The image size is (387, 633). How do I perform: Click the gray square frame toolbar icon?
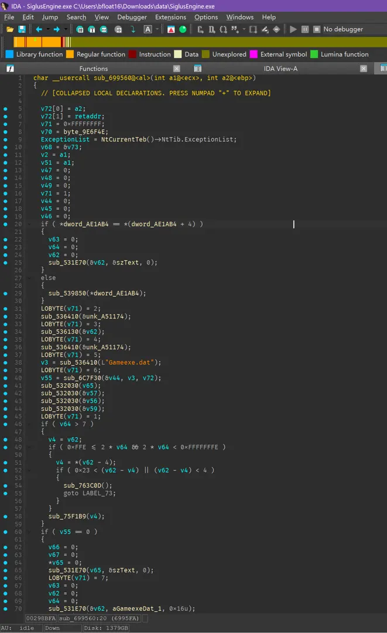pos(253,29)
